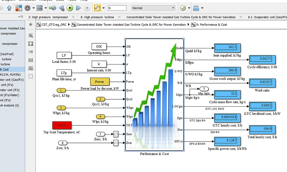Click the Annotation text tool in palette
The width and height of the screenshot is (287, 172).
pos(31,60)
